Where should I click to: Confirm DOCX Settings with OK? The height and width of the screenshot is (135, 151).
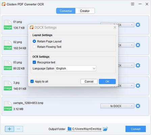[107, 81]
